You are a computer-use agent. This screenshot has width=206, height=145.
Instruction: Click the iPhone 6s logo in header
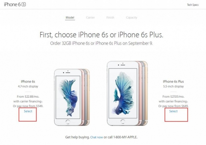click(15, 4)
